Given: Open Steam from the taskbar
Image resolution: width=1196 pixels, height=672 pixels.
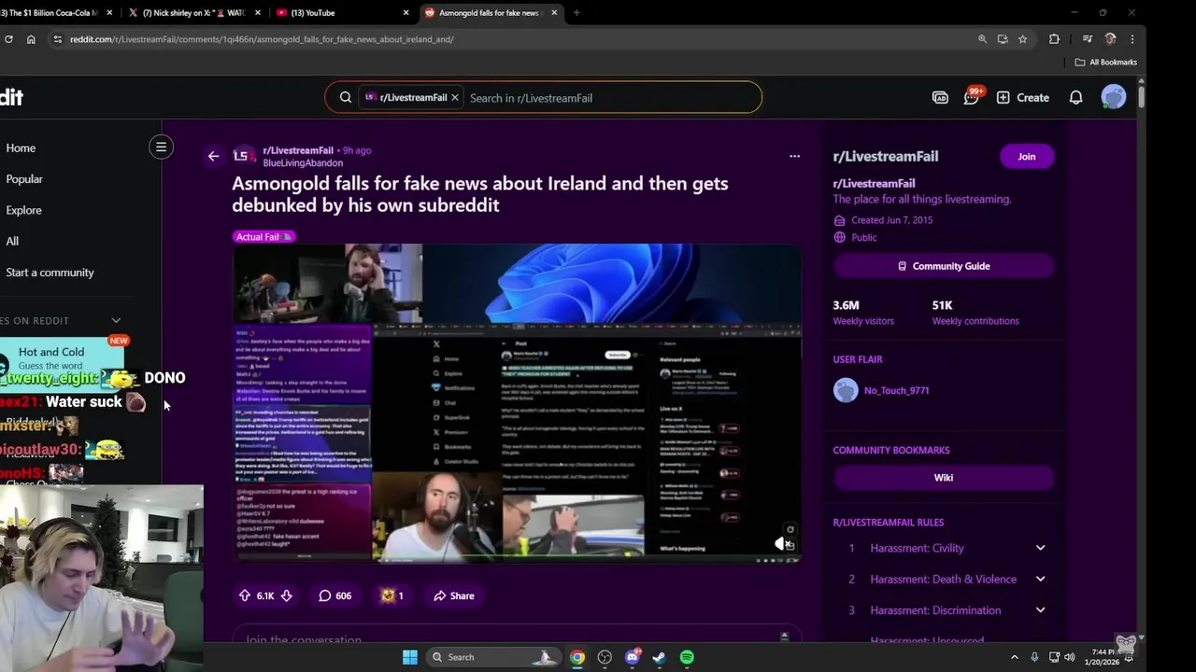Looking at the screenshot, I should [x=660, y=657].
